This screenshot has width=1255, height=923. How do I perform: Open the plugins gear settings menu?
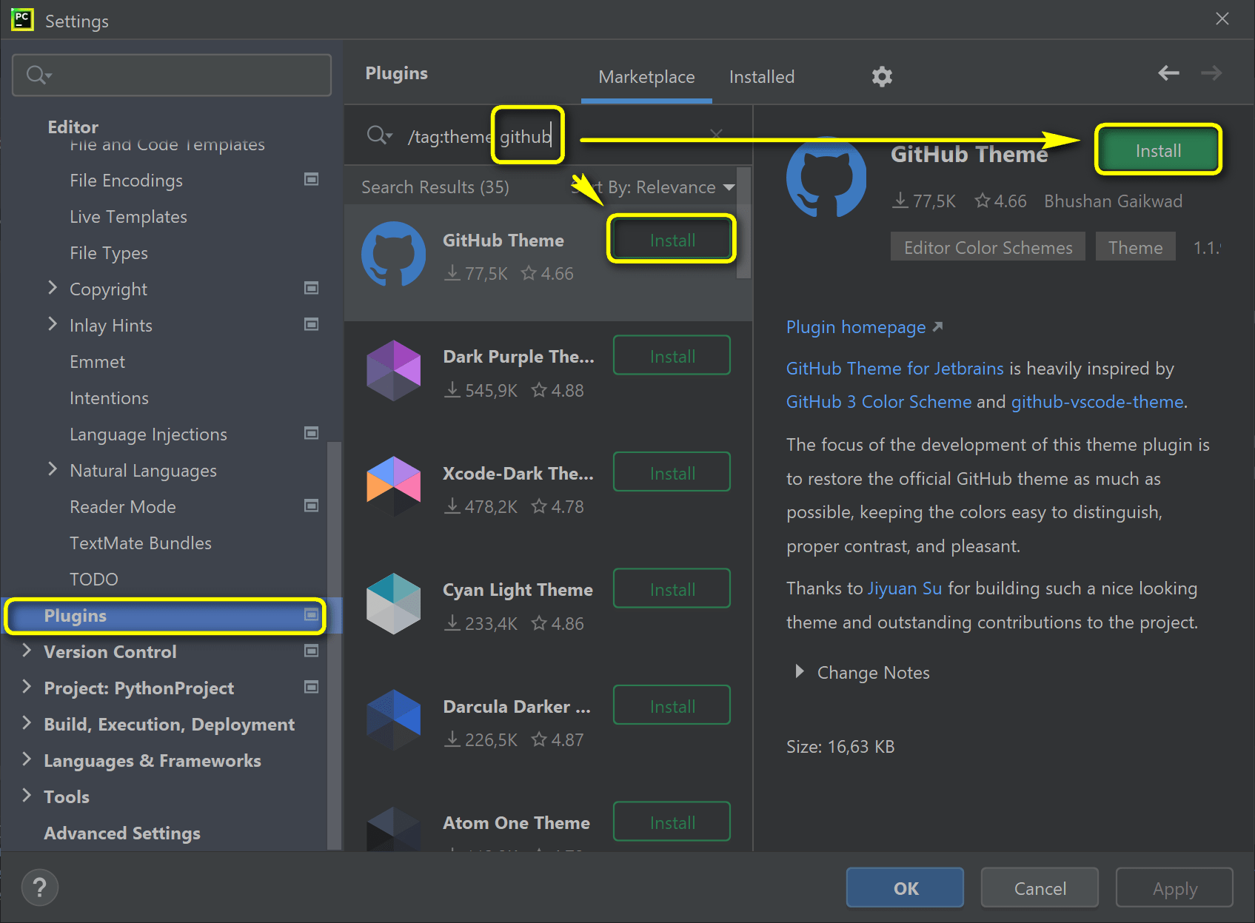click(882, 76)
